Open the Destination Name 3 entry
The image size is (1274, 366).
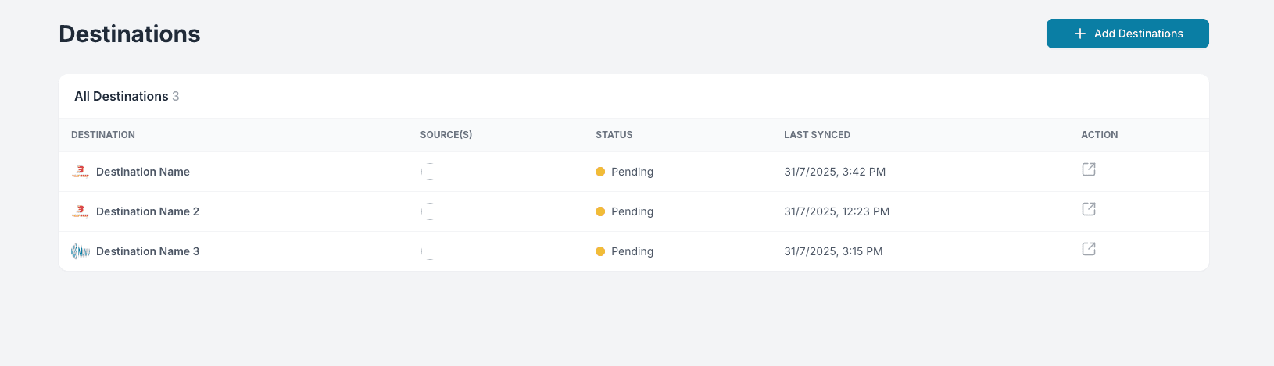tap(148, 251)
